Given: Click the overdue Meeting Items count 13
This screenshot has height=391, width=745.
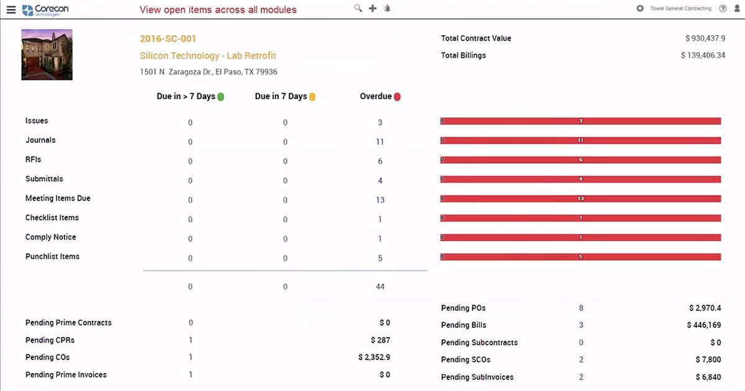Looking at the screenshot, I should [380, 200].
